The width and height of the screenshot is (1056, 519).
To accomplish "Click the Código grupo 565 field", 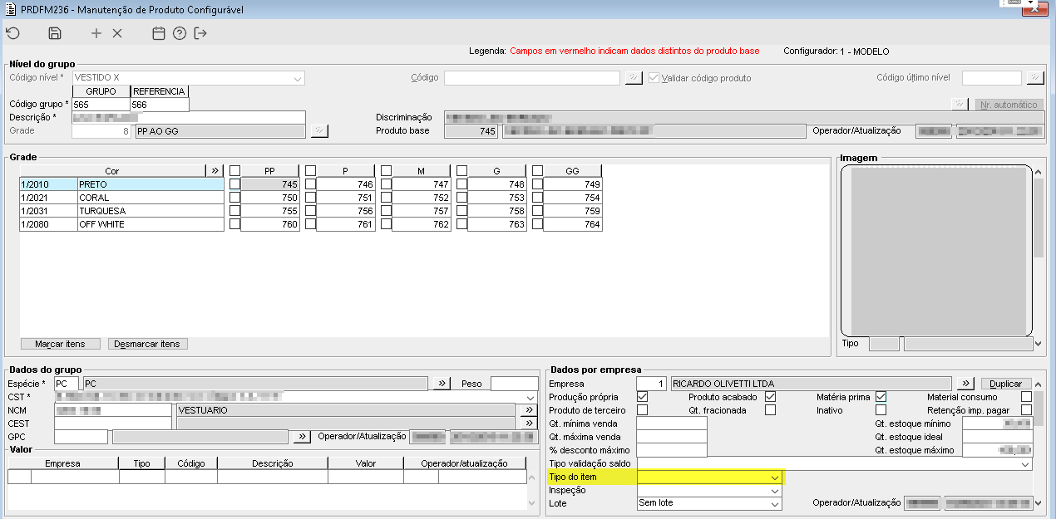I will click(x=101, y=105).
